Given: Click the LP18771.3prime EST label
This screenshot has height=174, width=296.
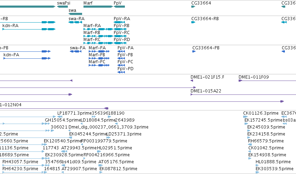Looking at the screenshot, I should [74, 113].
